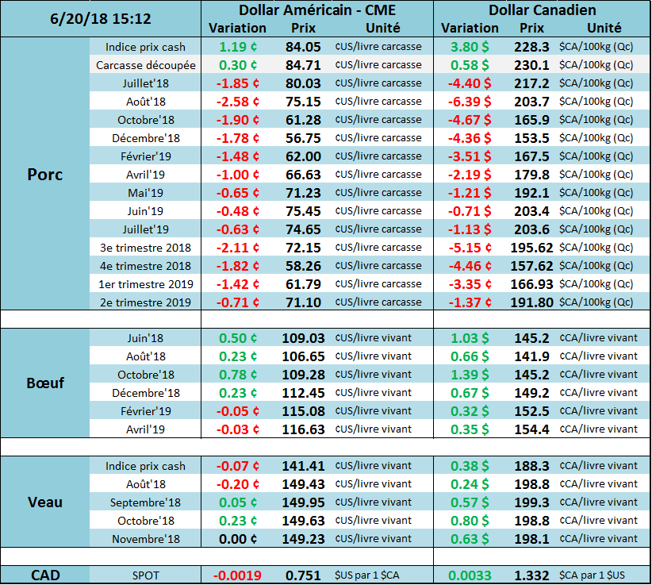Select the 1er trimestre 2019 row label
This screenshot has height=585, width=652.
[x=145, y=284]
